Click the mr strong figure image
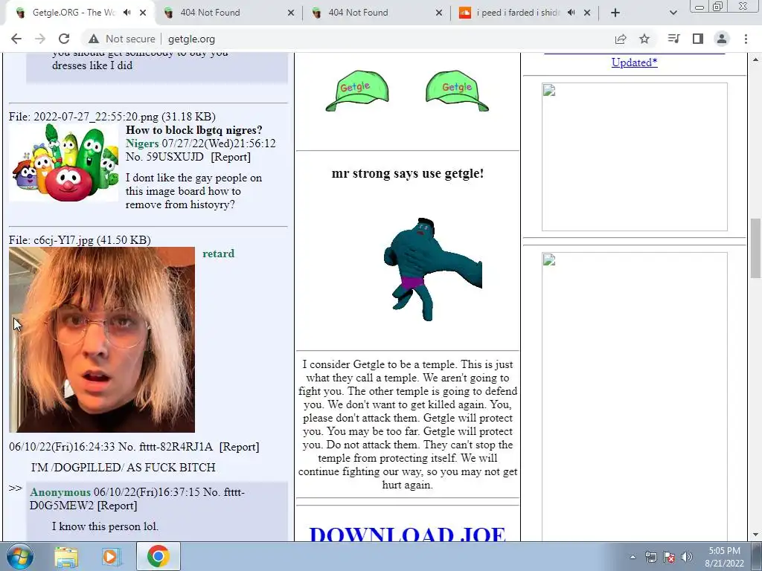This screenshot has width=762, height=571. click(432, 269)
